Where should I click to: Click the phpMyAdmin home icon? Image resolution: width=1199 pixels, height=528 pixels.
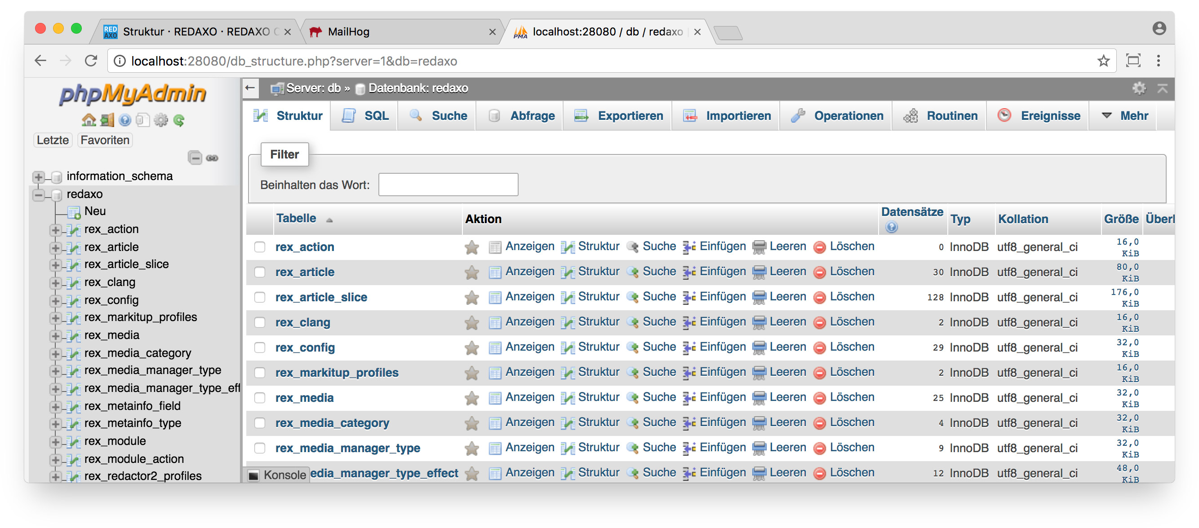coord(88,120)
